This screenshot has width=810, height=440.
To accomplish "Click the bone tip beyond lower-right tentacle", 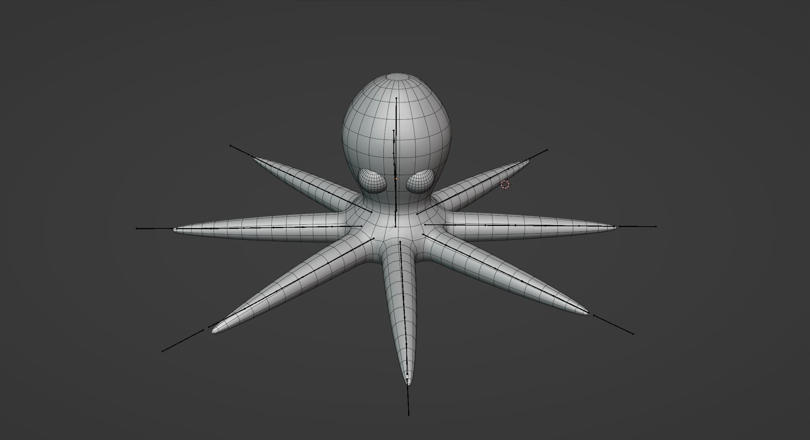I will point(633,333).
